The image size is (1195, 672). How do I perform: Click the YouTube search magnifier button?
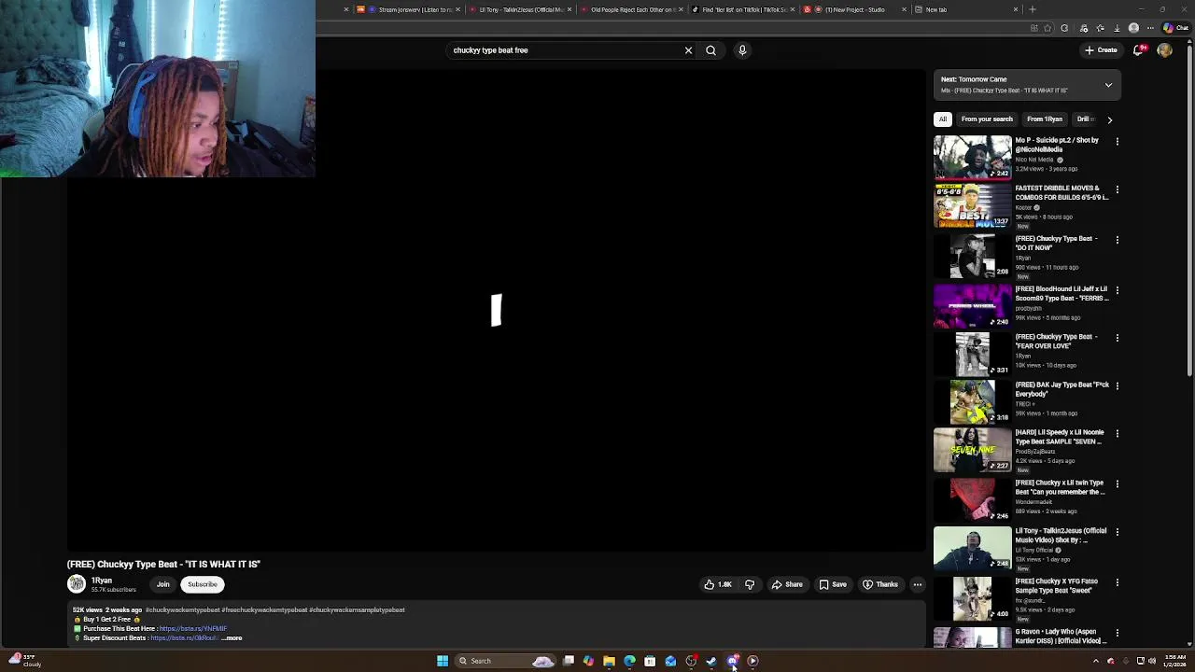[x=710, y=50]
